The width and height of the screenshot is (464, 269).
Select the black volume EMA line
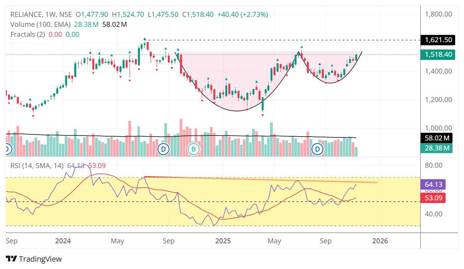click(x=181, y=135)
